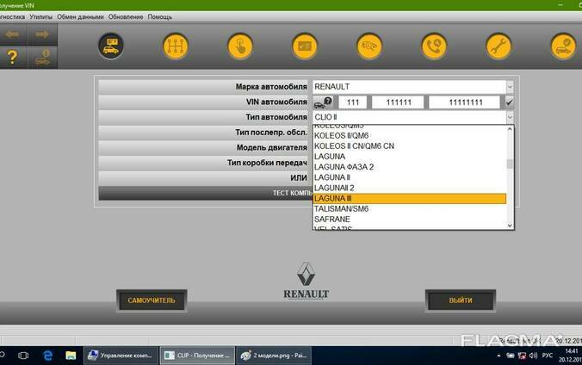Click the first VIN field containing 111
The height and width of the screenshot is (365, 582).
(355, 102)
